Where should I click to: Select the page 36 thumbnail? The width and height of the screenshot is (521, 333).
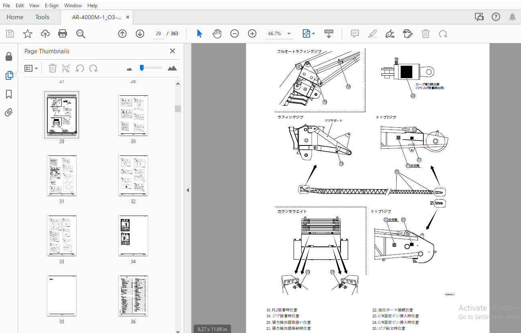(133, 295)
